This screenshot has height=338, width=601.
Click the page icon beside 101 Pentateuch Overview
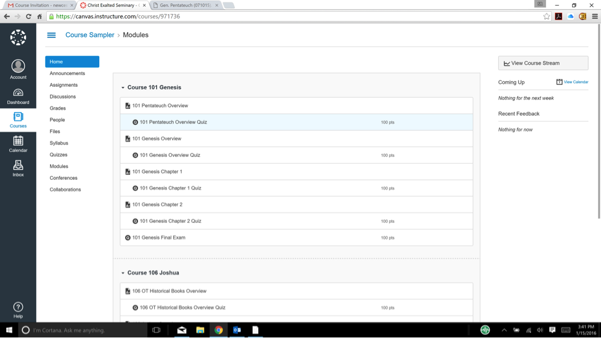pos(128,106)
